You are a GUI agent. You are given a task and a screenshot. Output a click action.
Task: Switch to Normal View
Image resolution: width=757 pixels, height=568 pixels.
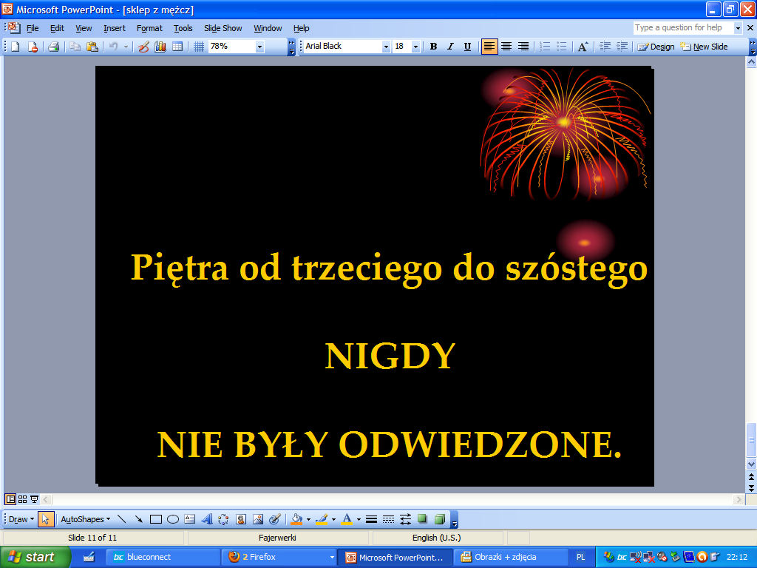point(10,499)
